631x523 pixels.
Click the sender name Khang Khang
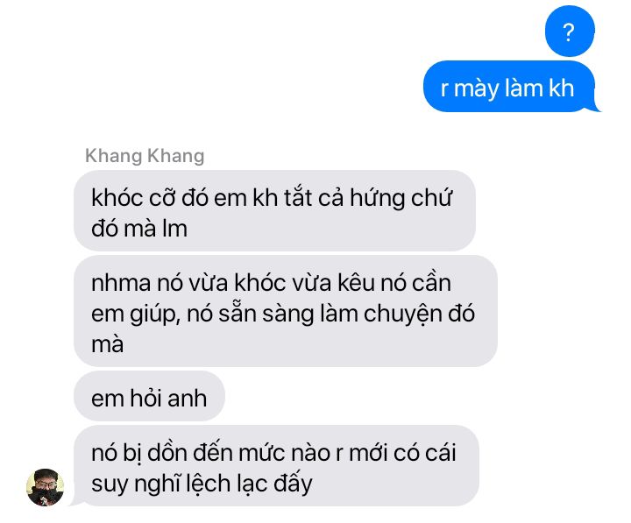coord(145,156)
